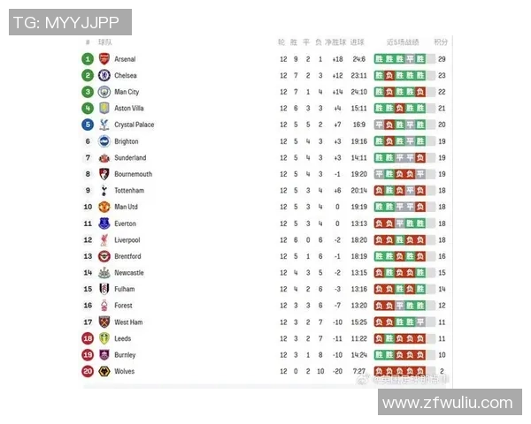
Task: Click the 近5场战绩 column header
Action: [x=402, y=42]
